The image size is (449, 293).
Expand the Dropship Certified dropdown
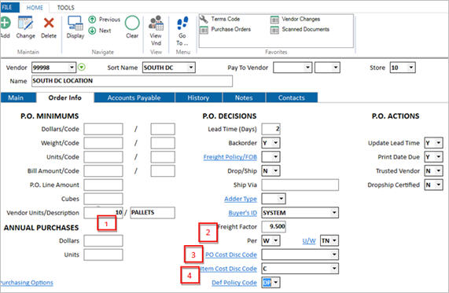(x=439, y=185)
